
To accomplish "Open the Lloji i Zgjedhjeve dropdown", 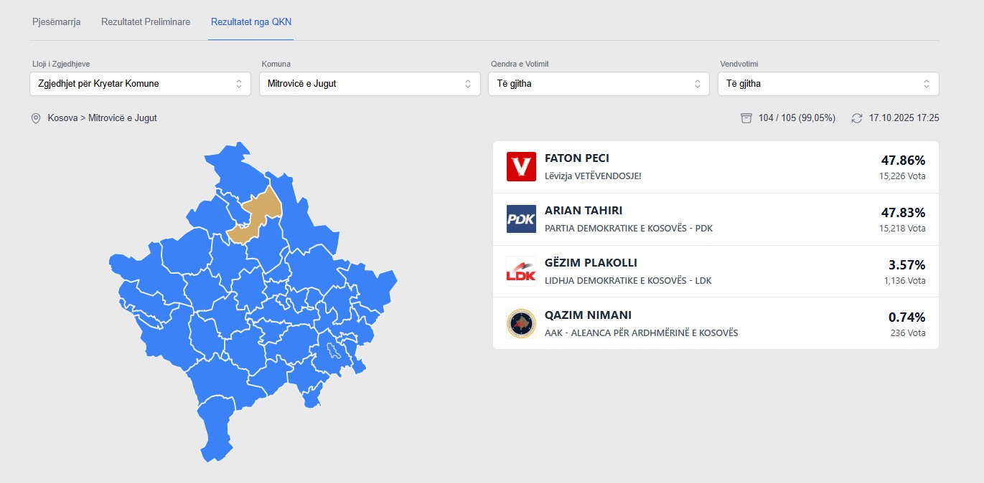I will (140, 84).
